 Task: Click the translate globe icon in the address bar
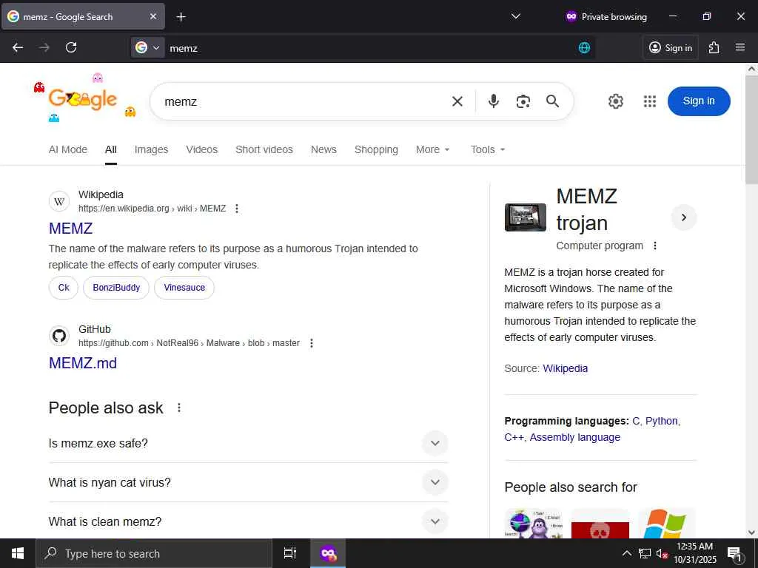584,47
